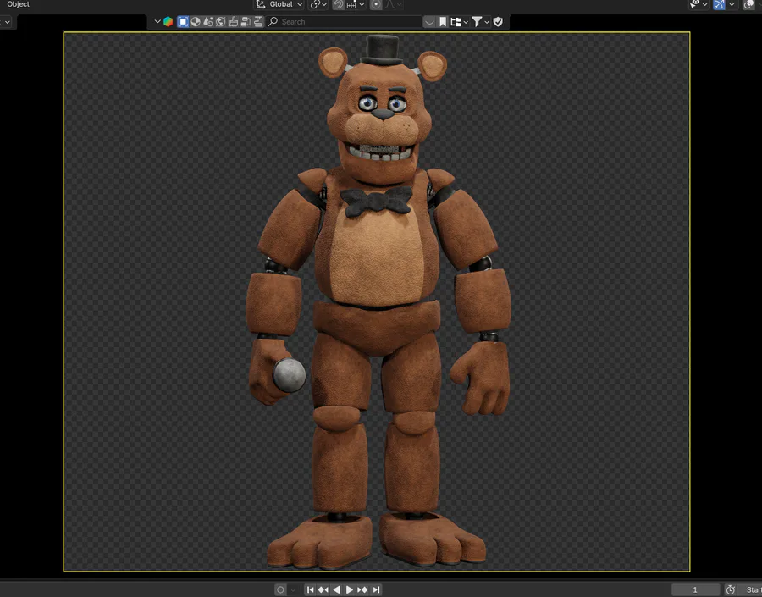
Task: Open the transform pivot point dropdown
Action: click(319, 4)
